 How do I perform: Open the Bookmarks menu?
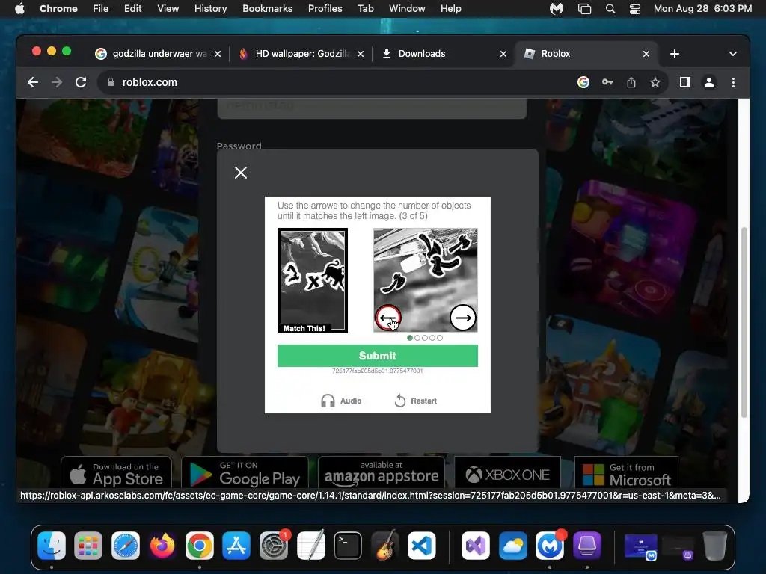click(x=268, y=9)
